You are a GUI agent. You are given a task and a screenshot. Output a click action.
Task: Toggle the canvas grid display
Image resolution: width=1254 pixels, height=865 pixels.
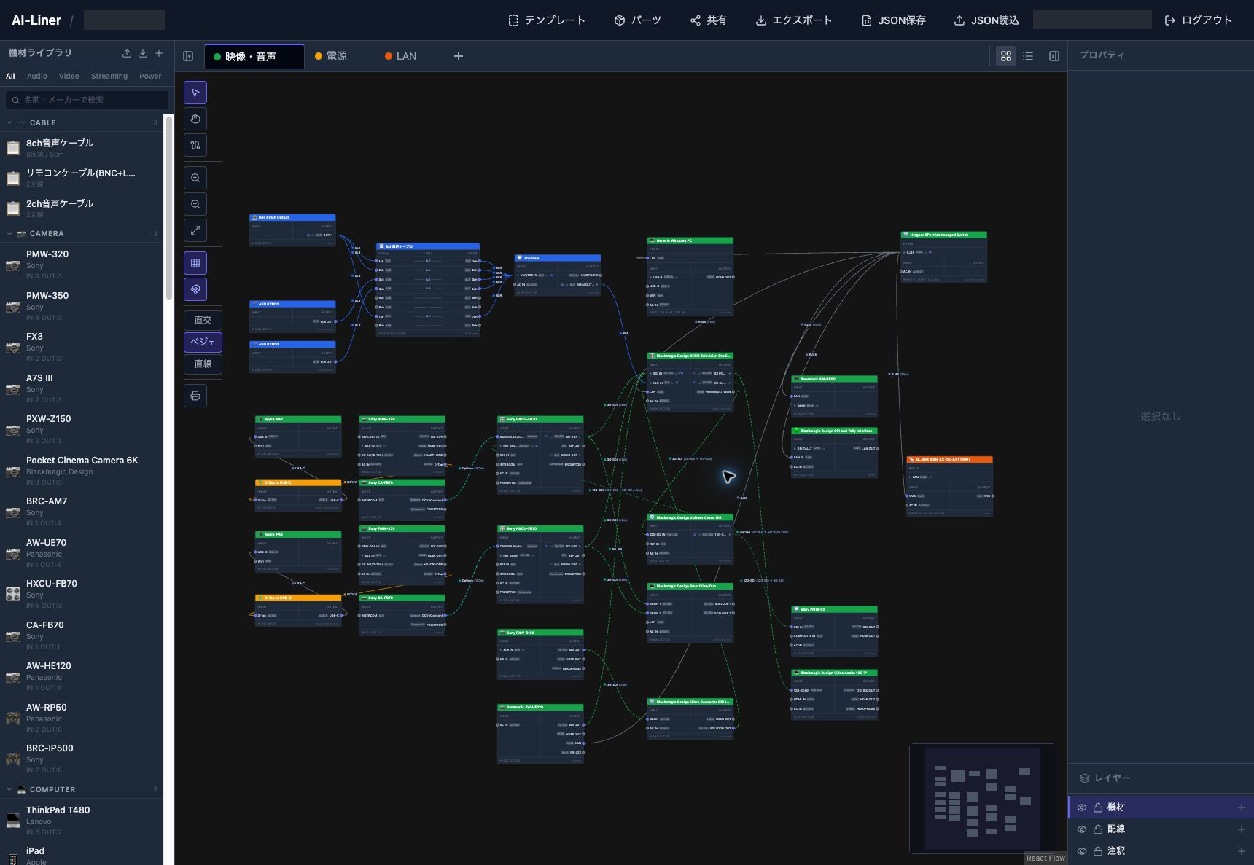[195, 263]
